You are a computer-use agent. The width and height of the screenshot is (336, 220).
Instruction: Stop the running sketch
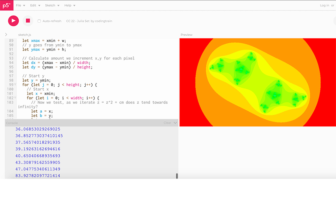pos(28,21)
